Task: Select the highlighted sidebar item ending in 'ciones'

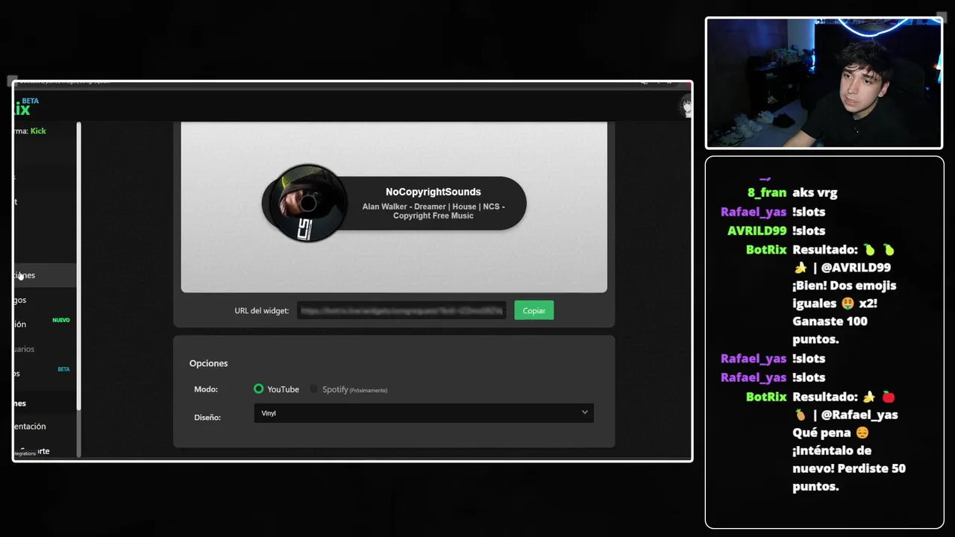Action: 45,275
